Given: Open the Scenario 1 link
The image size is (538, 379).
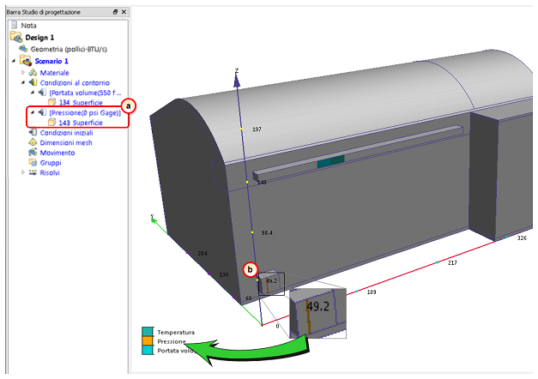Looking at the screenshot, I should coord(51,61).
